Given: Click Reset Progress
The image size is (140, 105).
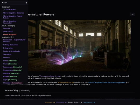Looking at the screenshot, I should [x=10, y=34].
